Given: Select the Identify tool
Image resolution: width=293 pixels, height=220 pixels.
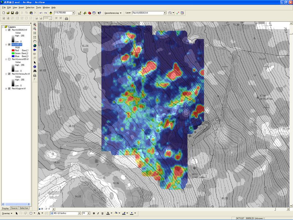Looking at the screenshot, I should [x=35, y=67].
